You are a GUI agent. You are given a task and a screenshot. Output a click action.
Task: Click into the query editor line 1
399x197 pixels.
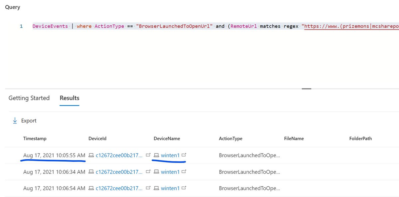215,26
